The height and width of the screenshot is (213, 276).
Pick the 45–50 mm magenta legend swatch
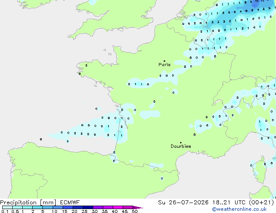pos(128,207)
